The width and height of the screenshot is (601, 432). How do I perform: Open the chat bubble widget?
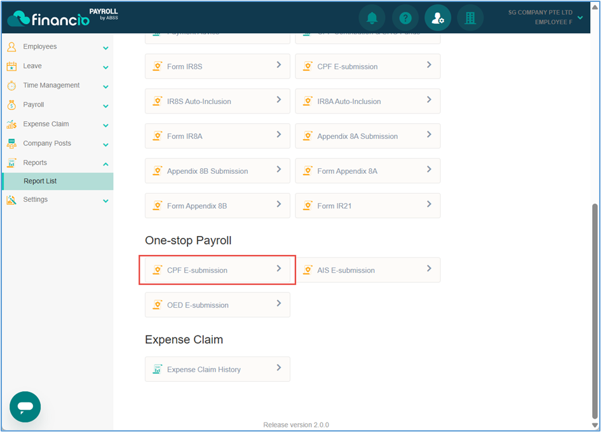pos(25,407)
